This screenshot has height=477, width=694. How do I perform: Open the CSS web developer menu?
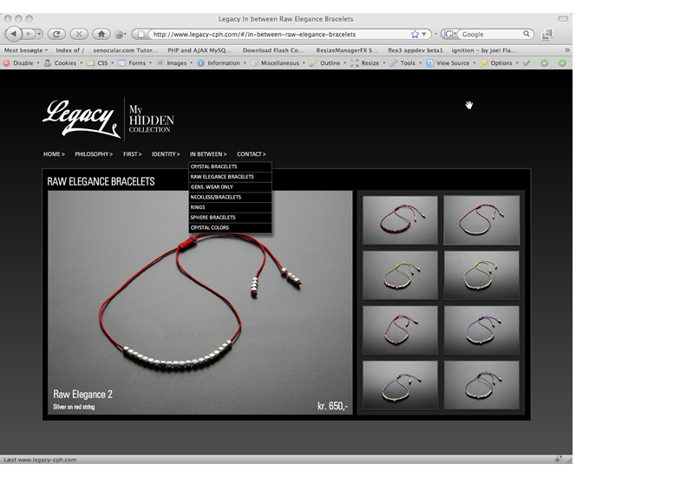(x=102, y=63)
